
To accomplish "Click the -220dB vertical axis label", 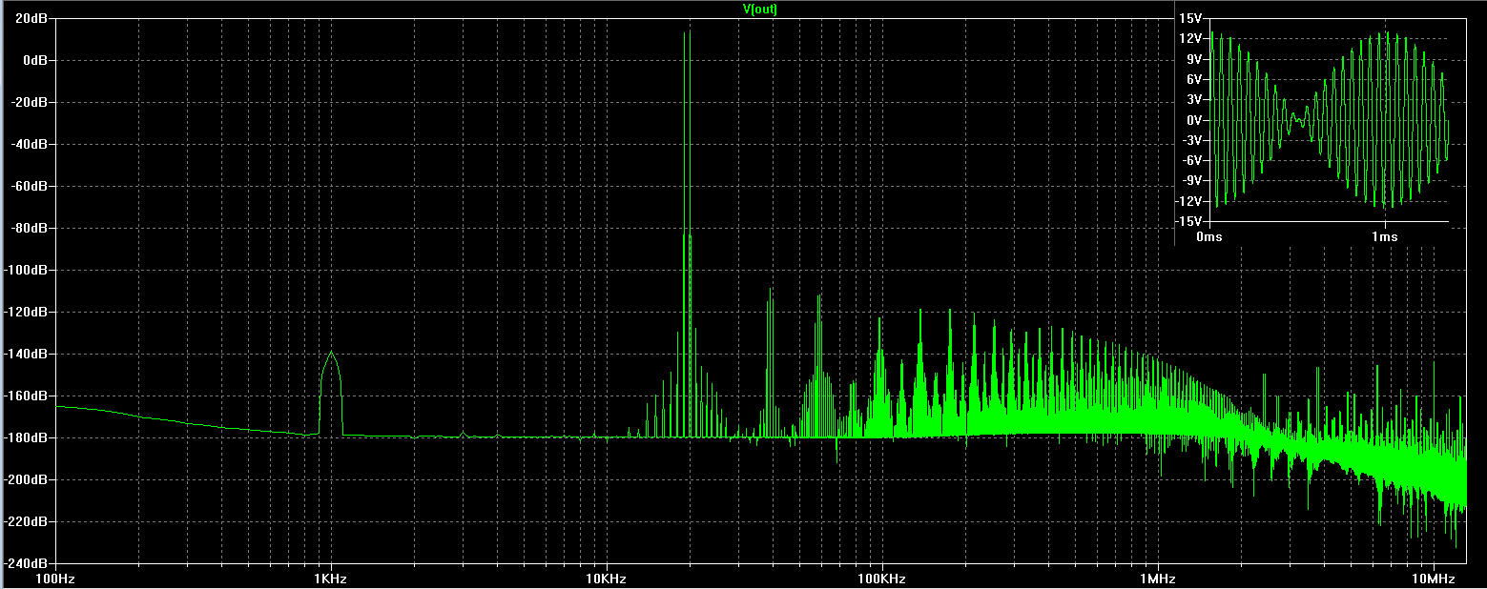I will click(x=28, y=521).
